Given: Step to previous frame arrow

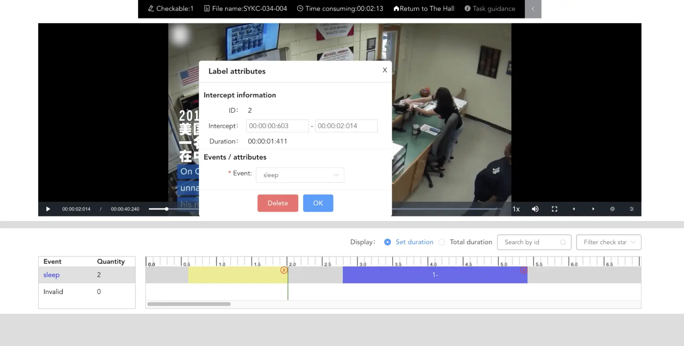Looking at the screenshot, I should pyautogui.click(x=574, y=209).
